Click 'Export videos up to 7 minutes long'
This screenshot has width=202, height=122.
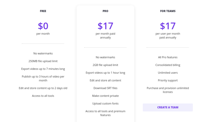tap(43, 69)
